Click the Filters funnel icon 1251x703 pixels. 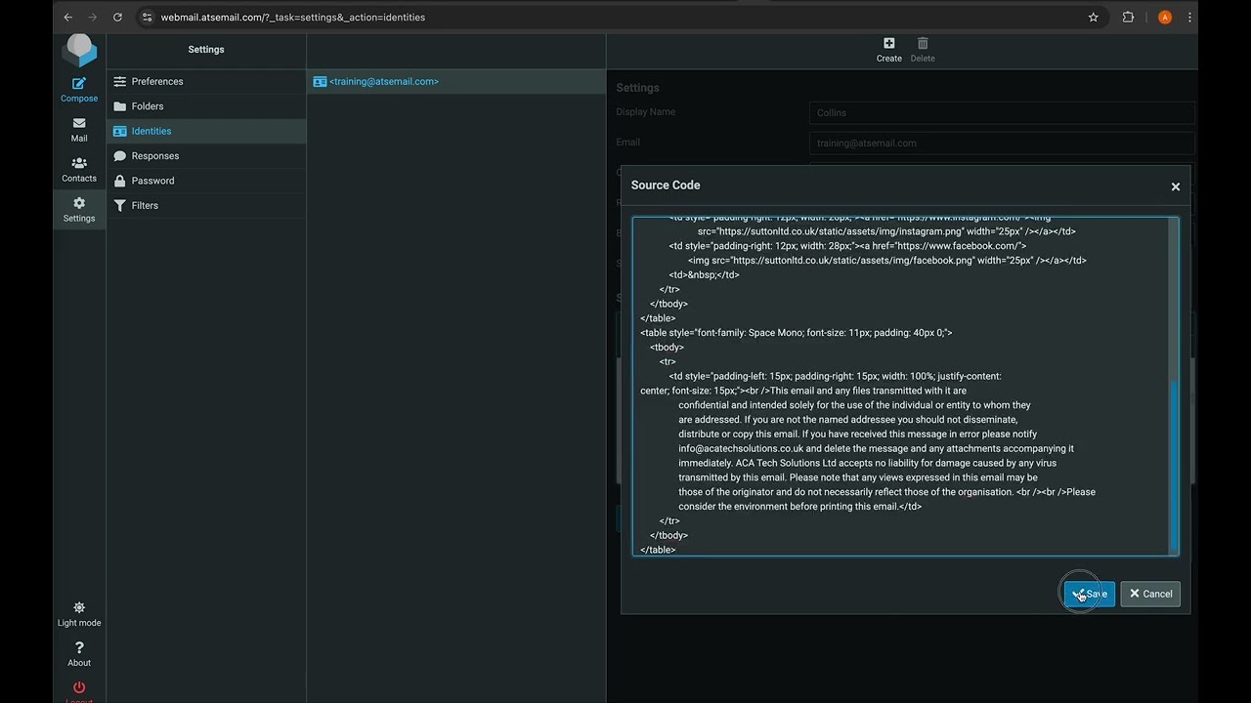[x=120, y=205]
